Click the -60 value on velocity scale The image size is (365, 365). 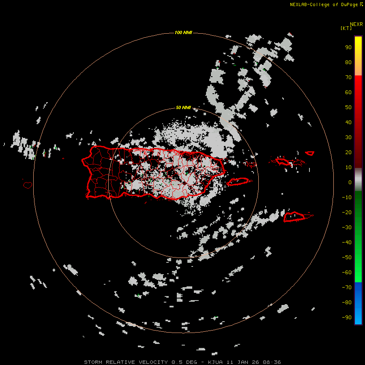(x=347, y=273)
